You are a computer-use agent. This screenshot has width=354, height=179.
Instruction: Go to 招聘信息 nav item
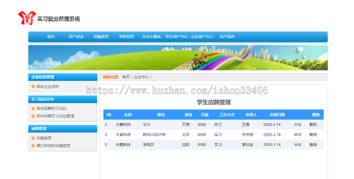(101, 37)
